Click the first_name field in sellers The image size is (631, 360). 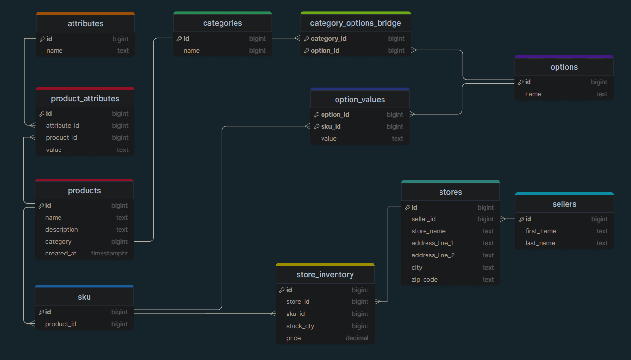564,231
